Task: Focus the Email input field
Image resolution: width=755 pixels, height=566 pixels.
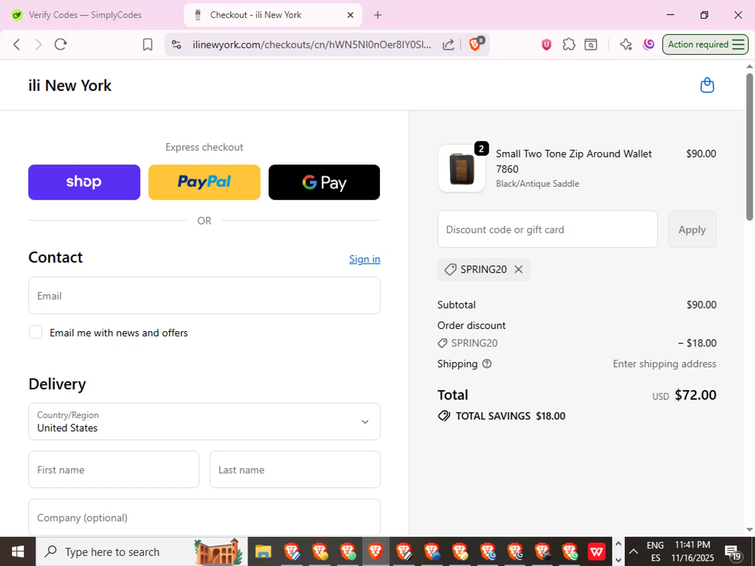Action: [204, 295]
